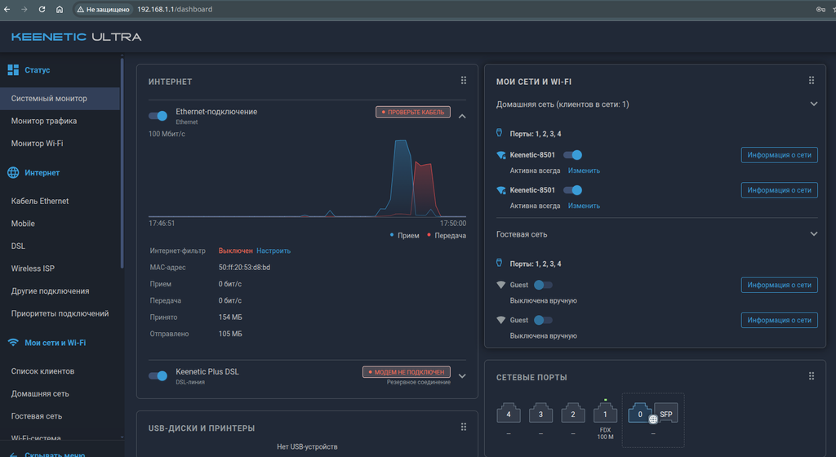836x457 pixels.
Task: Collapse the Гостевая сеть section
Action: point(814,234)
